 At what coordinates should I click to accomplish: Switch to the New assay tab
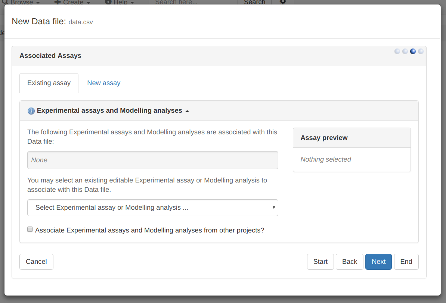[103, 83]
